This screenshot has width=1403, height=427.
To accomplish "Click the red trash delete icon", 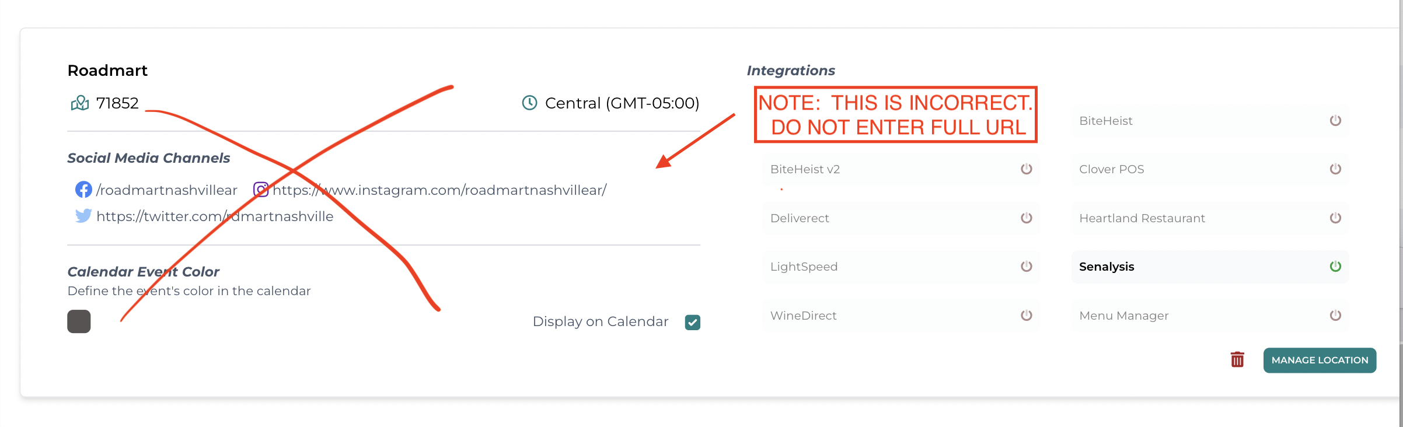I will coord(1237,359).
